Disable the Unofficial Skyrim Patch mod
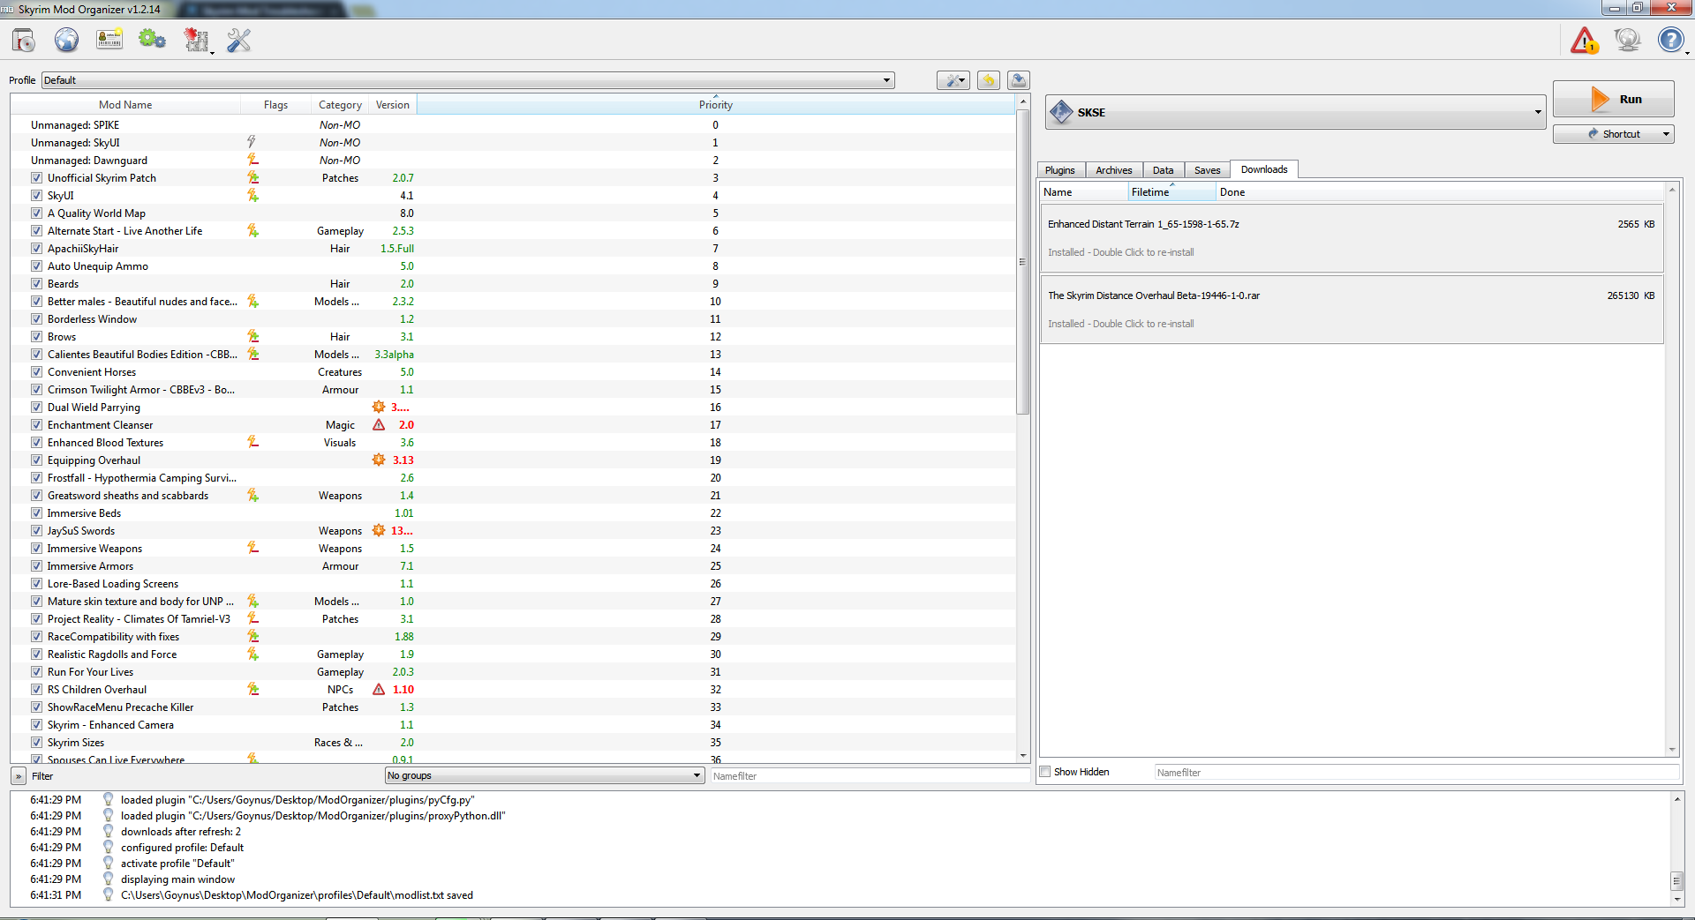1695x920 pixels. (36, 177)
